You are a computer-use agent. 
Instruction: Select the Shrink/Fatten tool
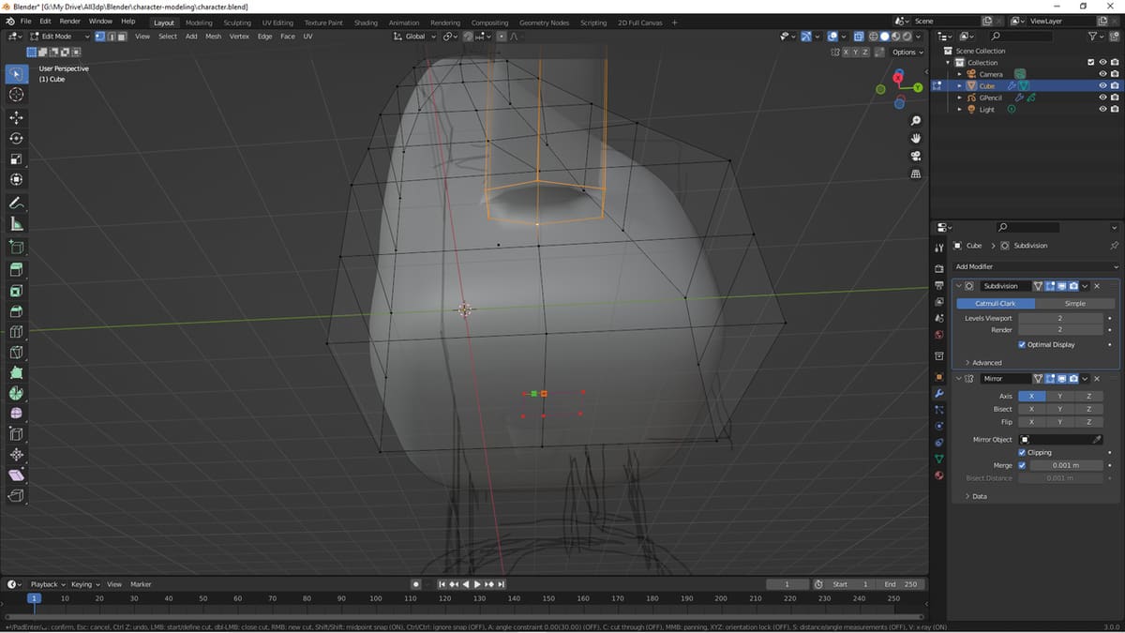coord(16,455)
